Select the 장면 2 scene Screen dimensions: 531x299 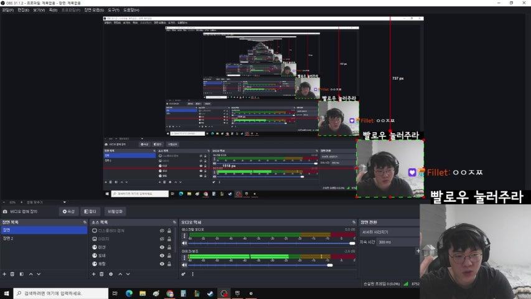coord(44,239)
